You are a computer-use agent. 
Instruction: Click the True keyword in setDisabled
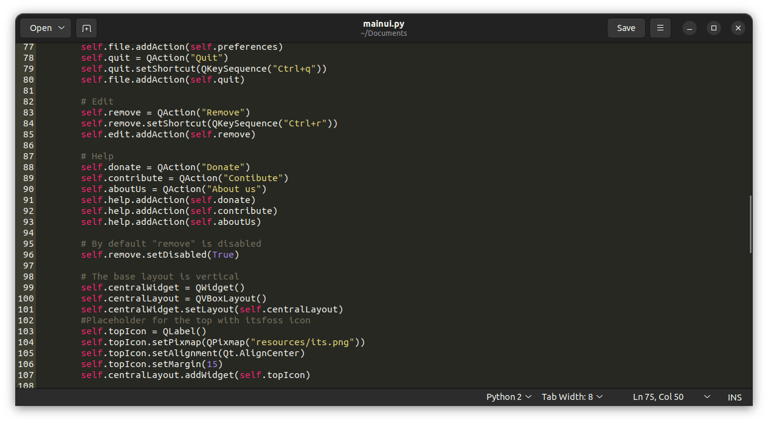click(223, 255)
